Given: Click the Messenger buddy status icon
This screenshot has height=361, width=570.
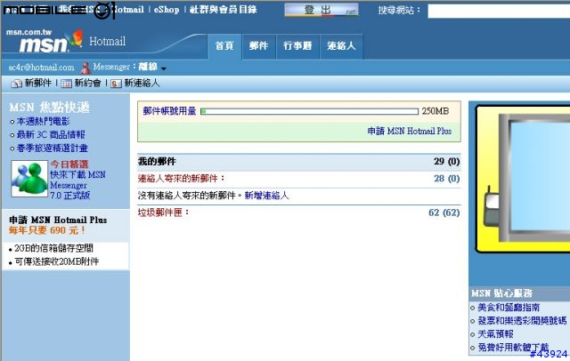Looking at the screenshot, I should pos(86,68).
